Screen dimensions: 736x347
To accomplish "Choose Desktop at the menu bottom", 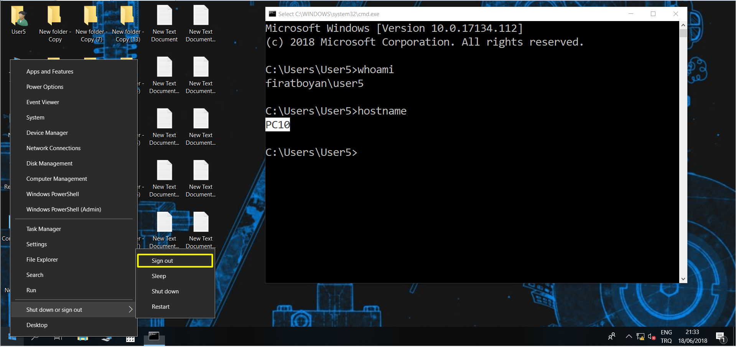I will [x=74, y=325].
